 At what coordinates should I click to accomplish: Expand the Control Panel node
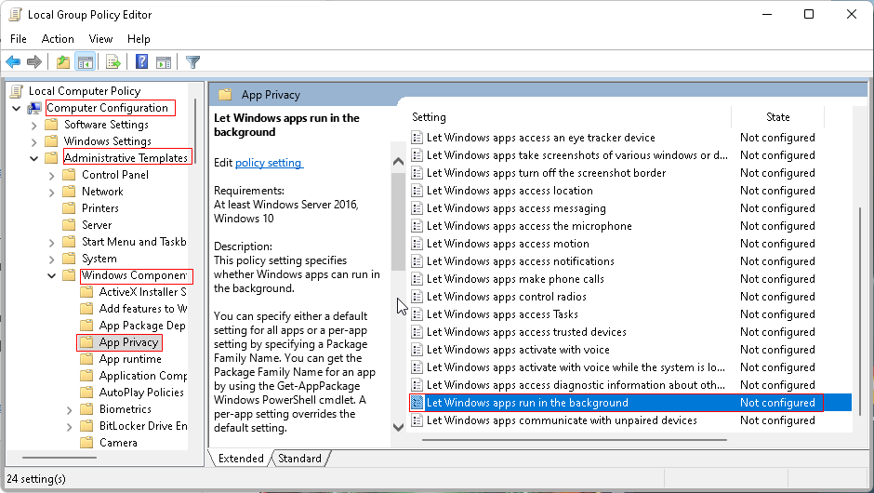click(51, 175)
